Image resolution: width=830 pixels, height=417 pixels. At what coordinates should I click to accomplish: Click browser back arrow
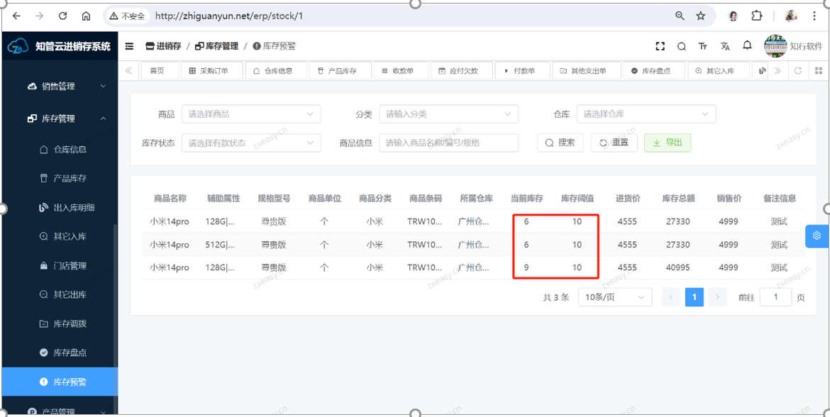[x=16, y=16]
